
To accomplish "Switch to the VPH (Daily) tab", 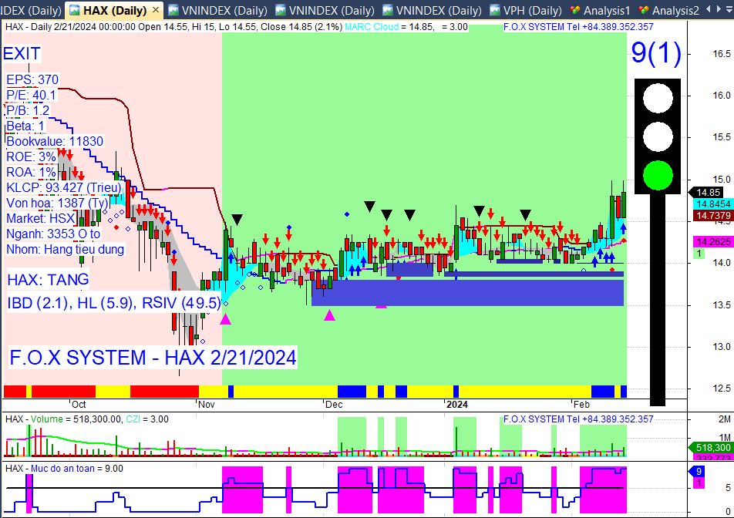I will click(526, 10).
